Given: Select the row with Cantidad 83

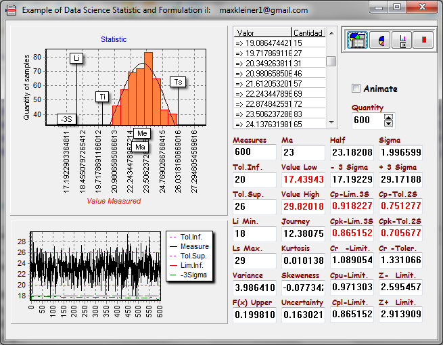Looking at the screenshot, I should 279,114.
